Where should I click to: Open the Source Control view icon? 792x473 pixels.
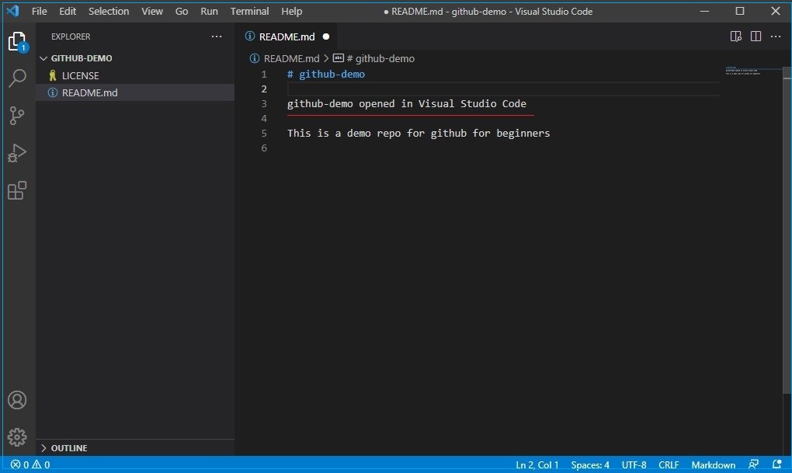coord(17,116)
